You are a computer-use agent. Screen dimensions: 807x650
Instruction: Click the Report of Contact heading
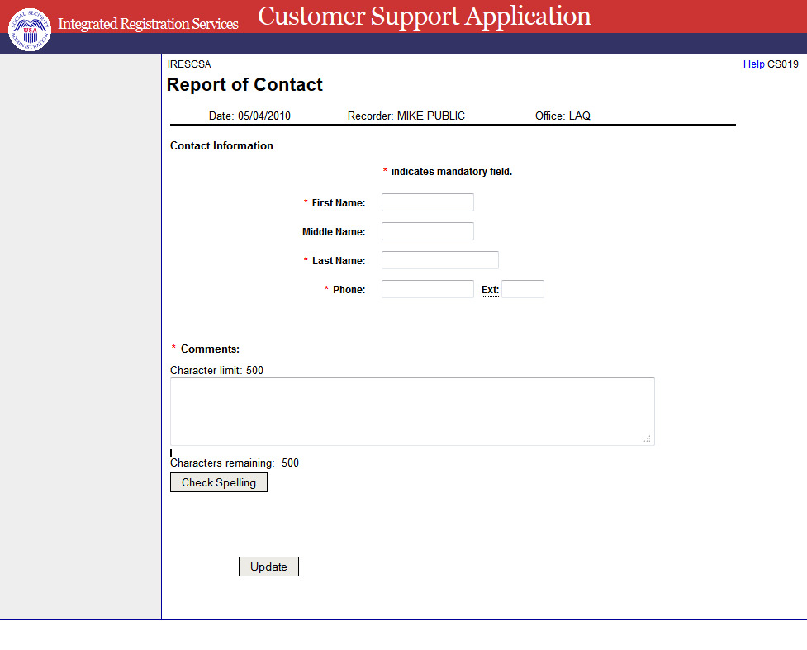(244, 84)
